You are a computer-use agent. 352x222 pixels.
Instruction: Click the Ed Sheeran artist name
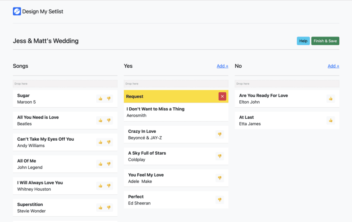pyautogui.click(x=139, y=203)
